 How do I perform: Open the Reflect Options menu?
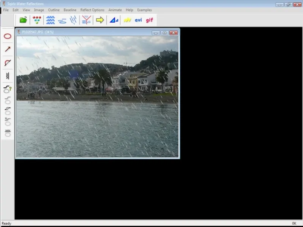click(x=92, y=10)
